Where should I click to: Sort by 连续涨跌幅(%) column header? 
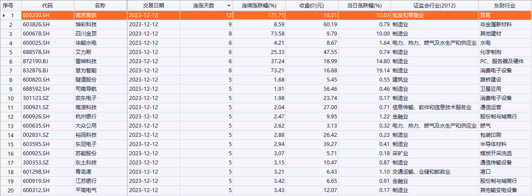coord(259,6)
